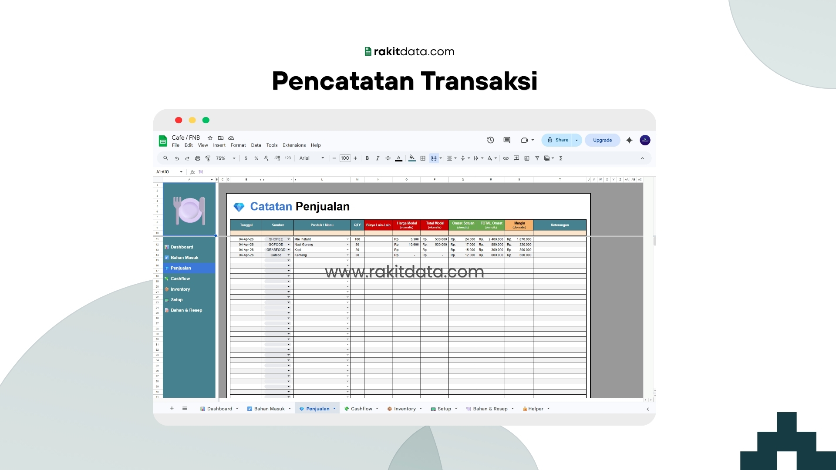Open the fill color picker
The width and height of the screenshot is (836, 470).
(412, 158)
